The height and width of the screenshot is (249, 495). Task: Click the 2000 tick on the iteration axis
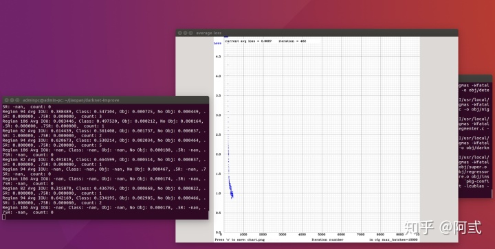point(263,235)
